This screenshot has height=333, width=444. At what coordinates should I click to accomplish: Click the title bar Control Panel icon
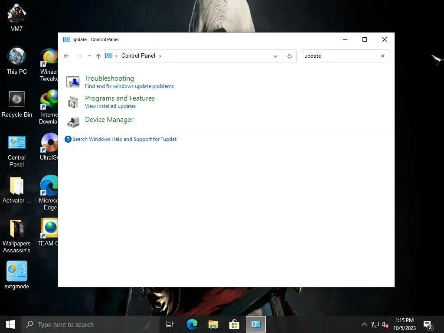click(67, 39)
